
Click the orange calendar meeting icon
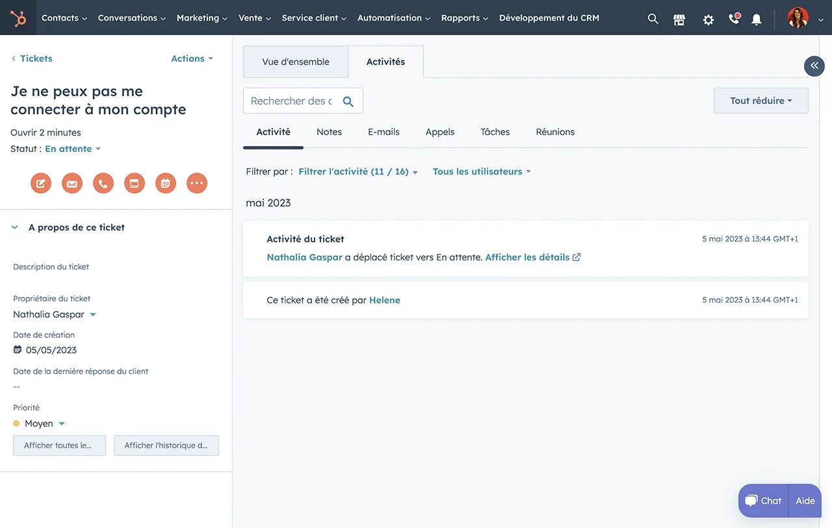[x=166, y=184]
